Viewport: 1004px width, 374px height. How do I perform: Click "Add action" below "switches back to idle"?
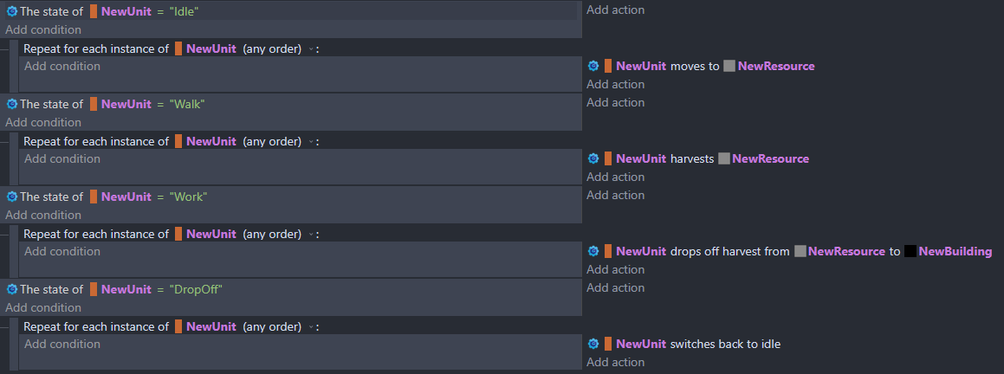pyautogui.click(x=615, y=362)
